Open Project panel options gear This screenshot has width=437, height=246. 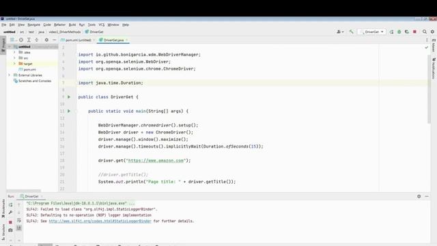click(46, 40)
